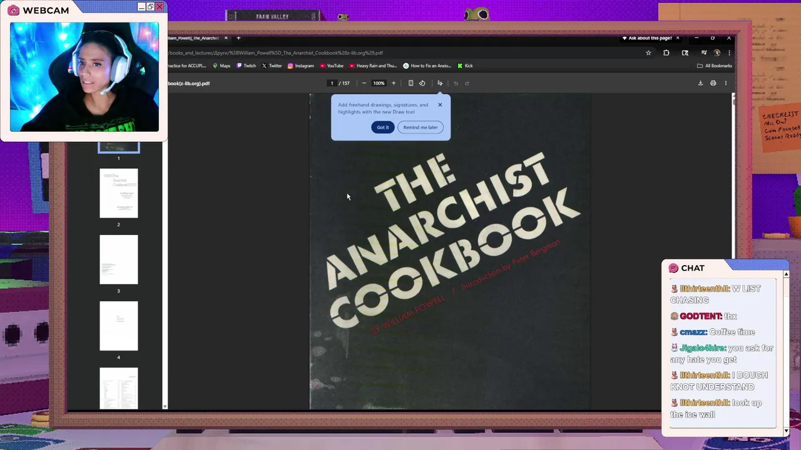The height and width of the screenshot is (450, 801).
Task: Open Chrome's three-dot menu
Action: click(729, 53)
